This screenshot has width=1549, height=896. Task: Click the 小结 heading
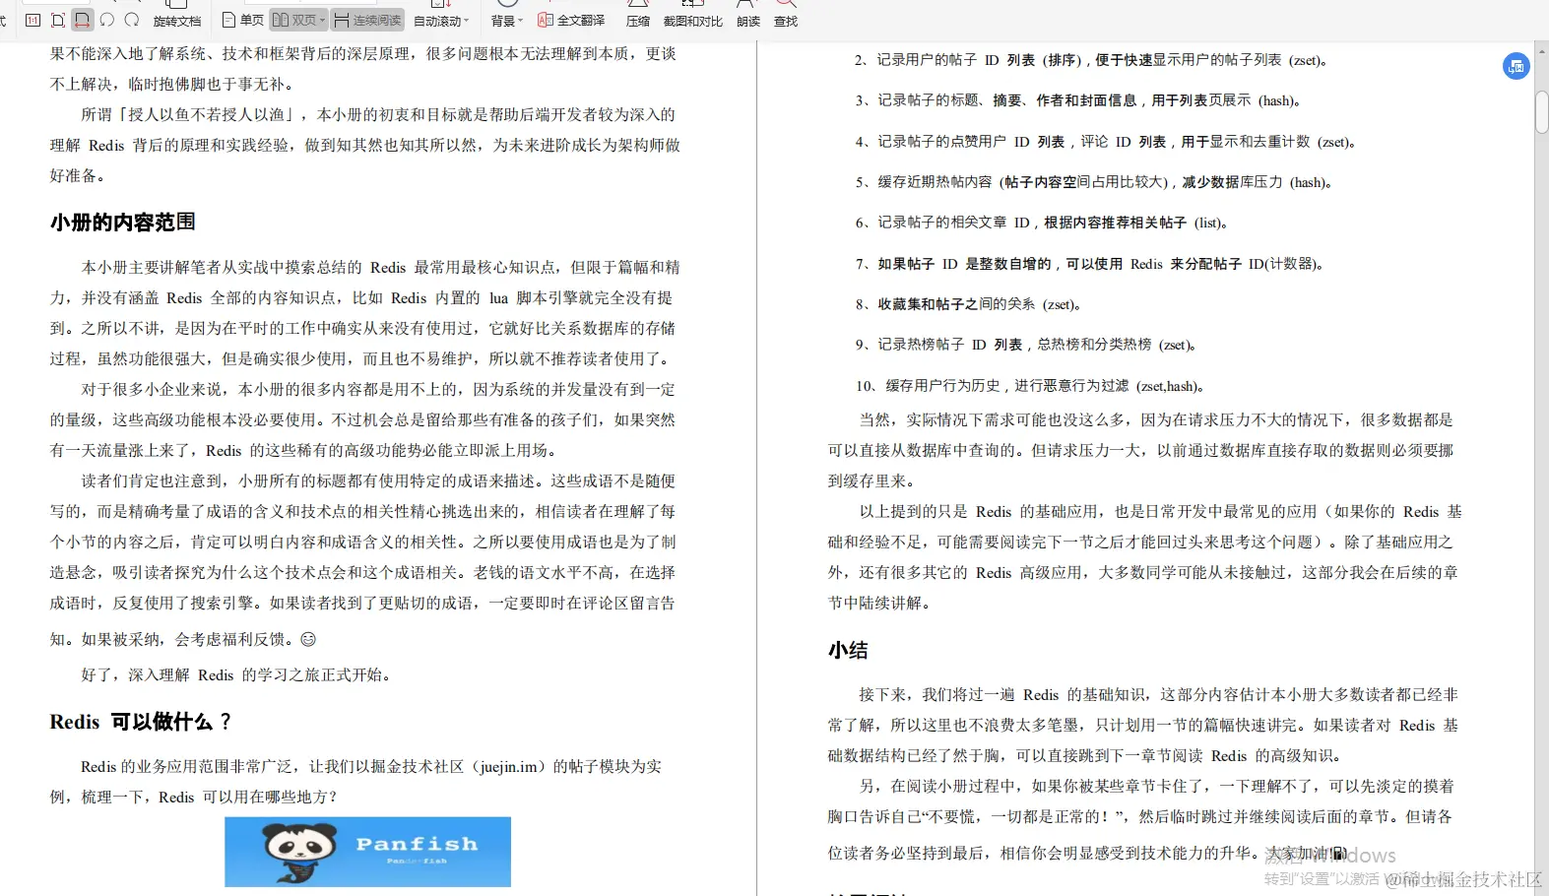(x=848, y=651)
